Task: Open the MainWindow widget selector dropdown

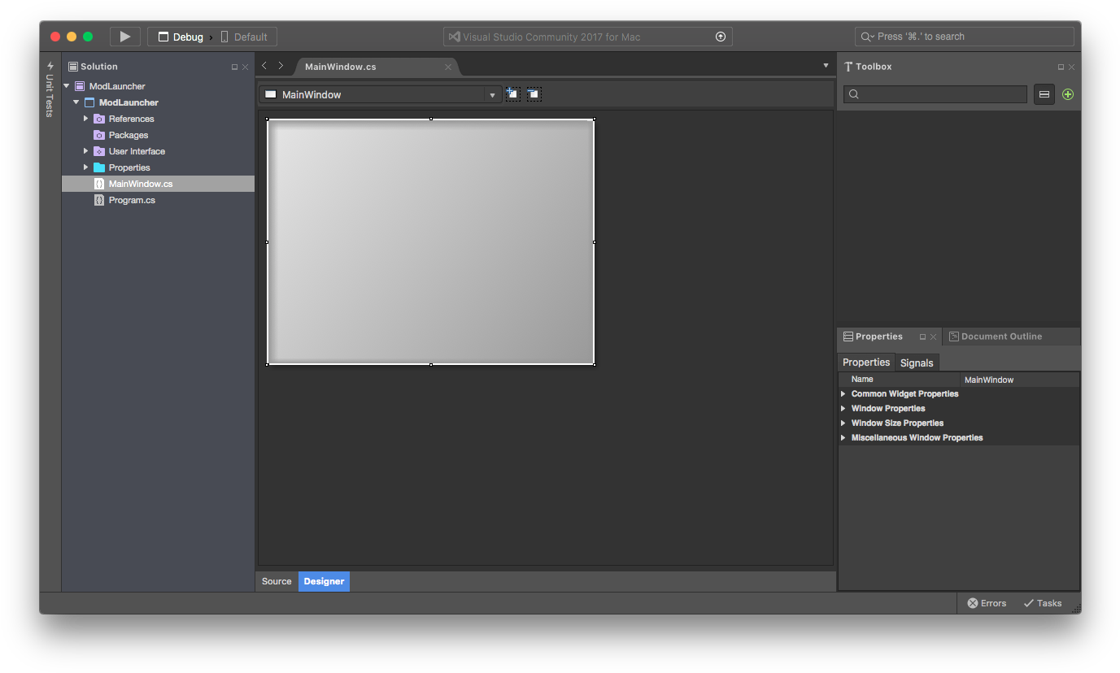Action: 492,93
